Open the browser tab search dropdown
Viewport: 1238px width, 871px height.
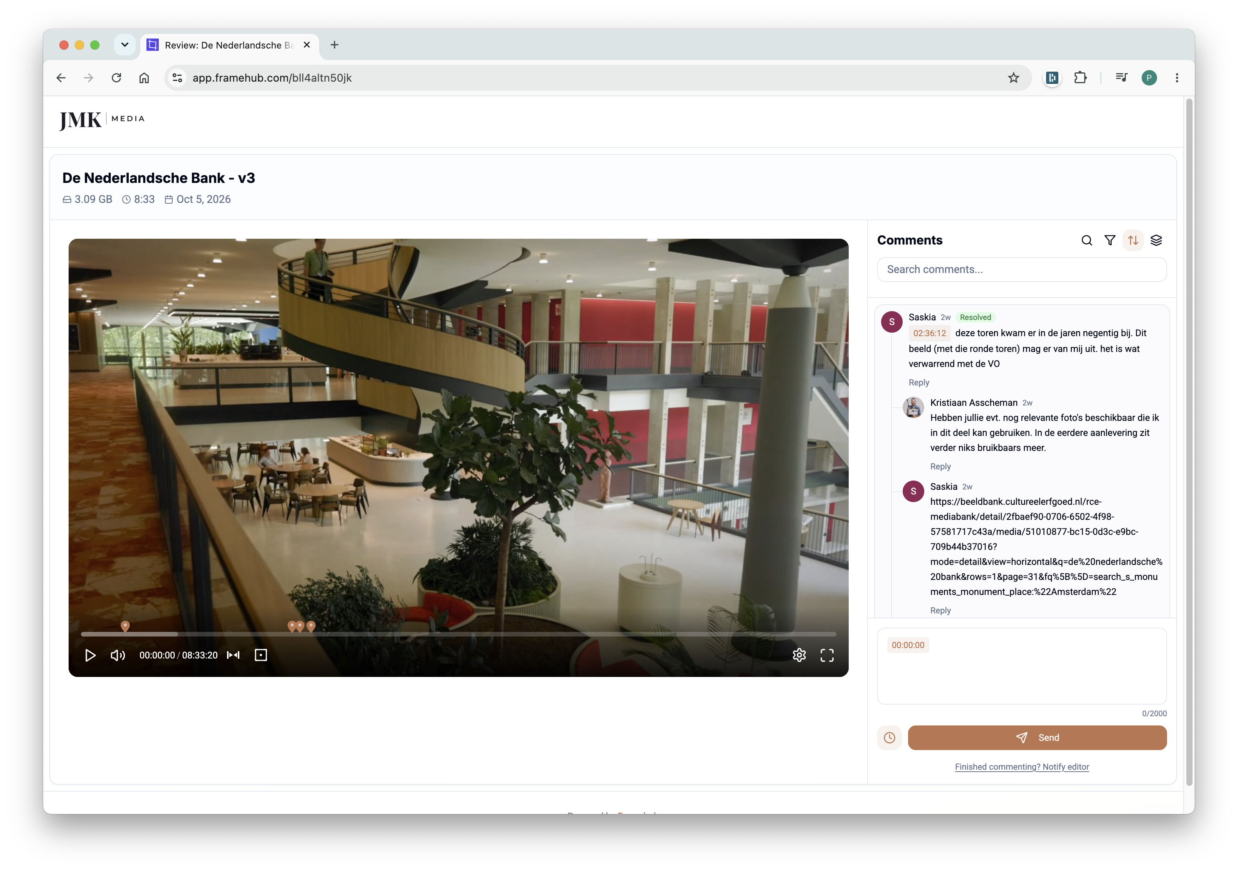click(124, 45)
